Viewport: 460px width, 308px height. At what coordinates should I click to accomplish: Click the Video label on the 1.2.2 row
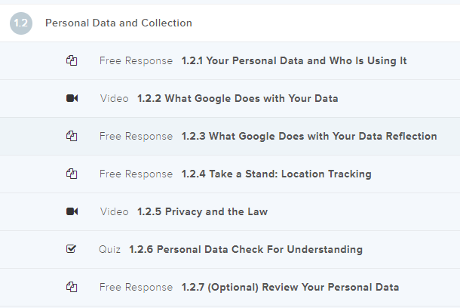tap(115, 98)
